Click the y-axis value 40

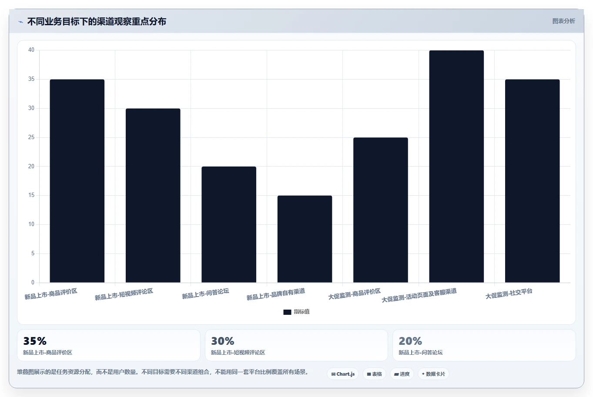31,50
